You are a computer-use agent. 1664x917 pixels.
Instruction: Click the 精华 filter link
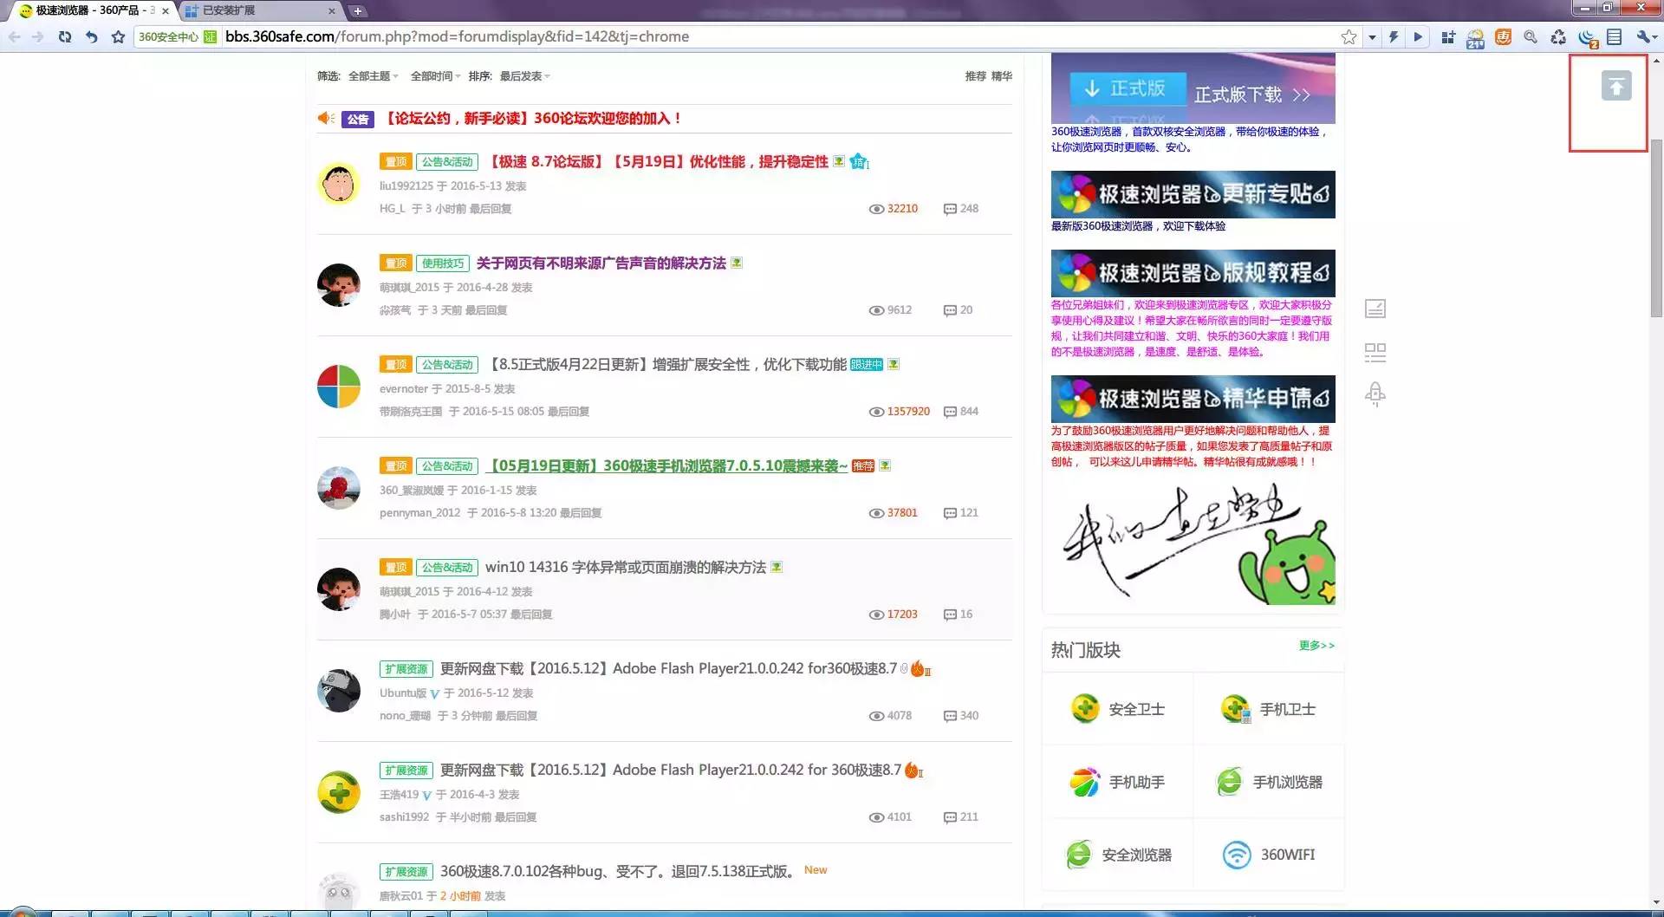[x=1002, y=76]
